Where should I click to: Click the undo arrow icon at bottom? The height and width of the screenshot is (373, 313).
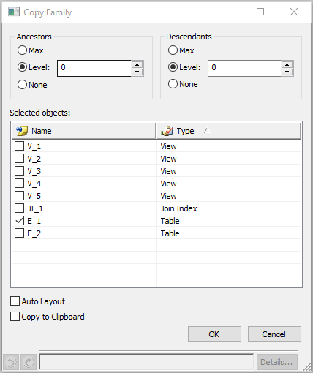tap(11, 362)
